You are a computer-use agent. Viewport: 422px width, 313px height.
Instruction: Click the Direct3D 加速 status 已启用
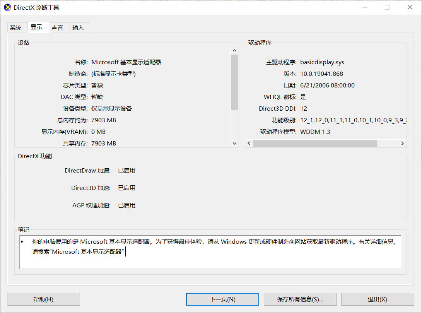(x=127, y=188)
